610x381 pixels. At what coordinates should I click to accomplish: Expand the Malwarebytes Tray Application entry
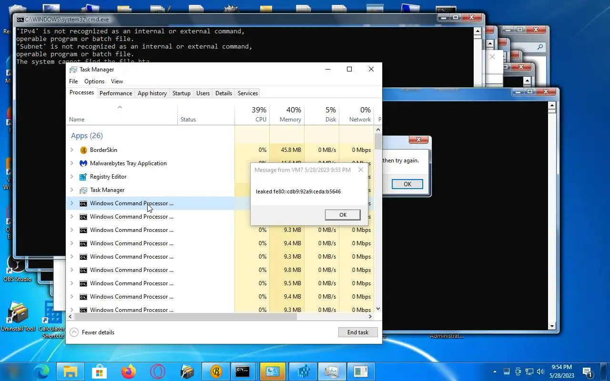(x=72, y=163)
